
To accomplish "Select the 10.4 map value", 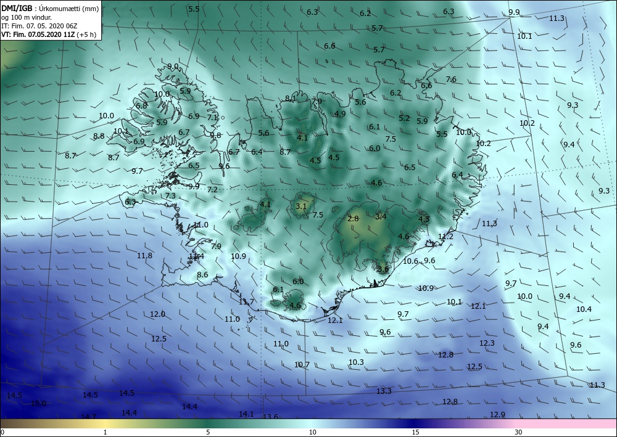I will point(584,309).
